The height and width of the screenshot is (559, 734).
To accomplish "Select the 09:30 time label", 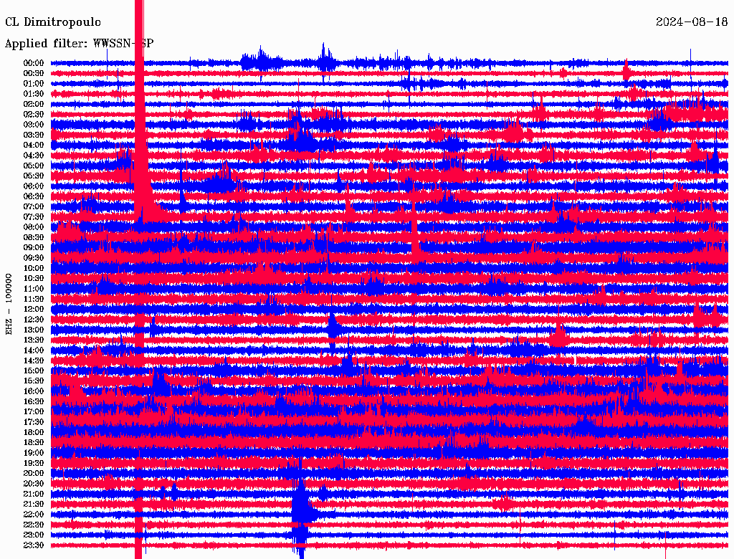I will 34,258.
